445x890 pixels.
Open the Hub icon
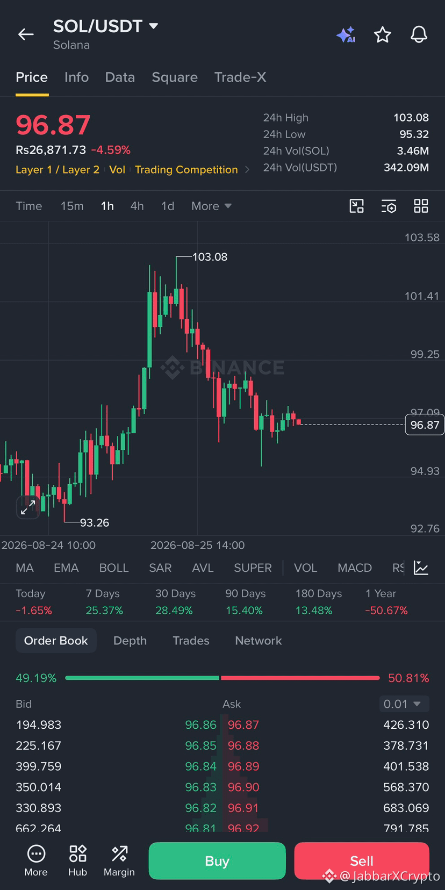click(77, 860)
